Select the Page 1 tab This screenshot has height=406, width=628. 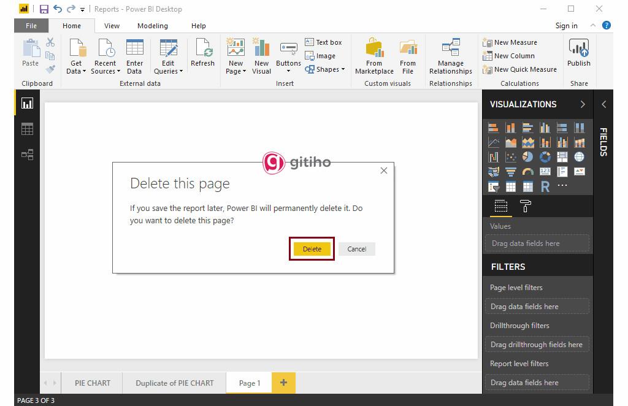pyautogui.click(x=249, y=383)
